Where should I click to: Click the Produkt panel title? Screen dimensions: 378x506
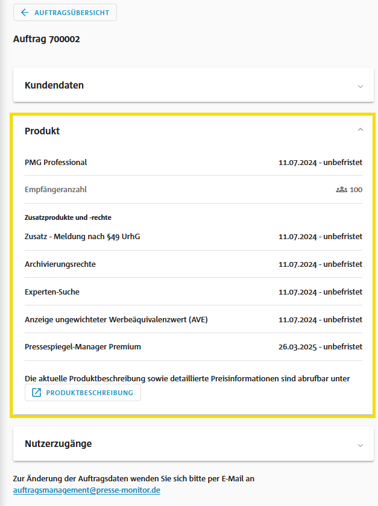pyautogui.click(x=42, y=131)
